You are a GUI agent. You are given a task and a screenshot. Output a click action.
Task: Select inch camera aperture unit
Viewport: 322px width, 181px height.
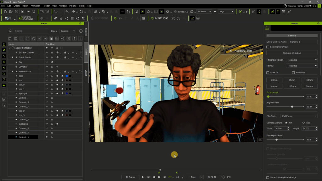coord(303,123)
